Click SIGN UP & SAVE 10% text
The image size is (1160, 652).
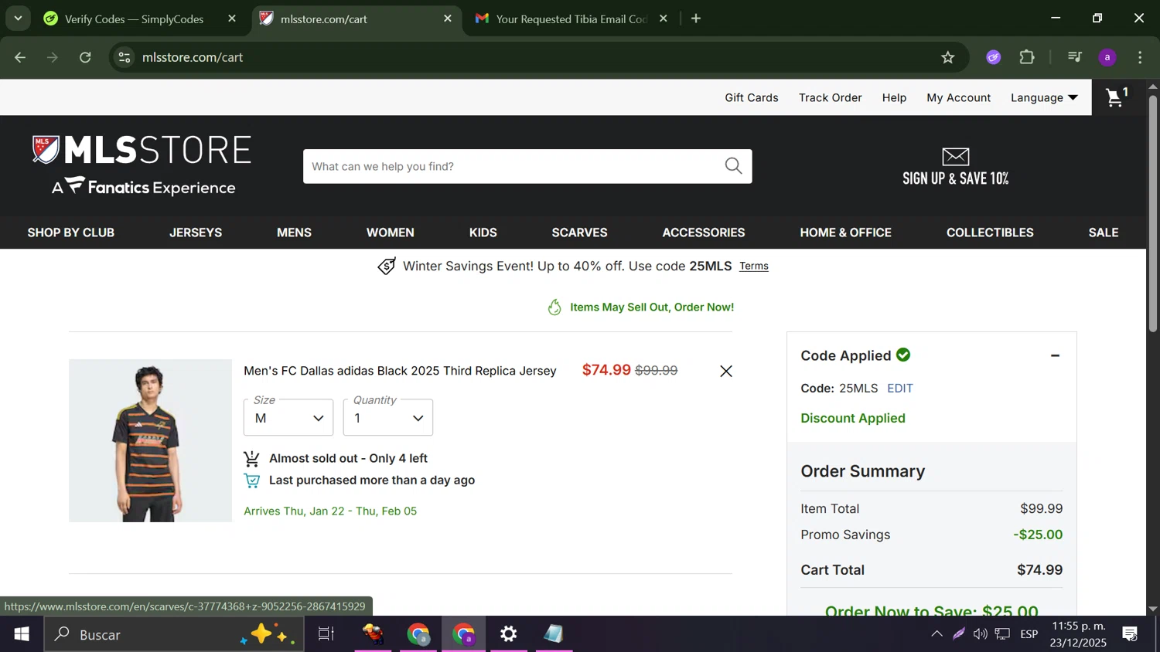pyautogui.click(x=956, y=178)
